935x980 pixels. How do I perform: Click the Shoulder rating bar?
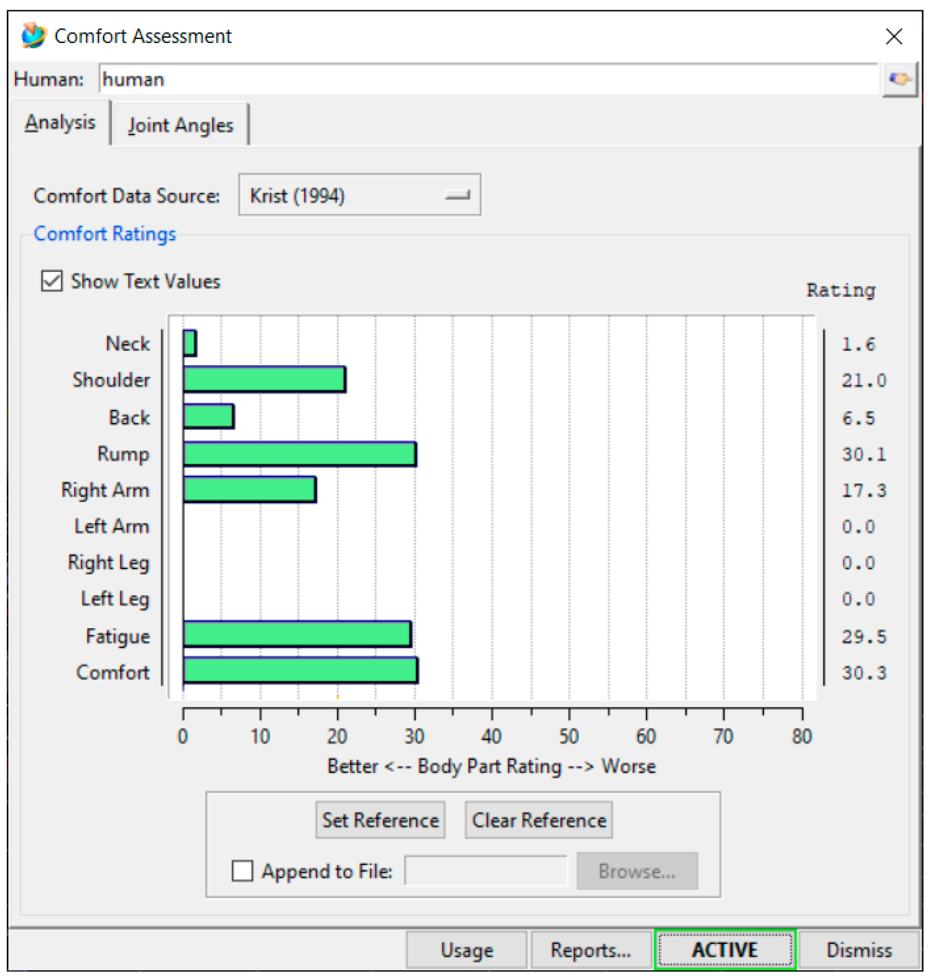click(264, 379)
